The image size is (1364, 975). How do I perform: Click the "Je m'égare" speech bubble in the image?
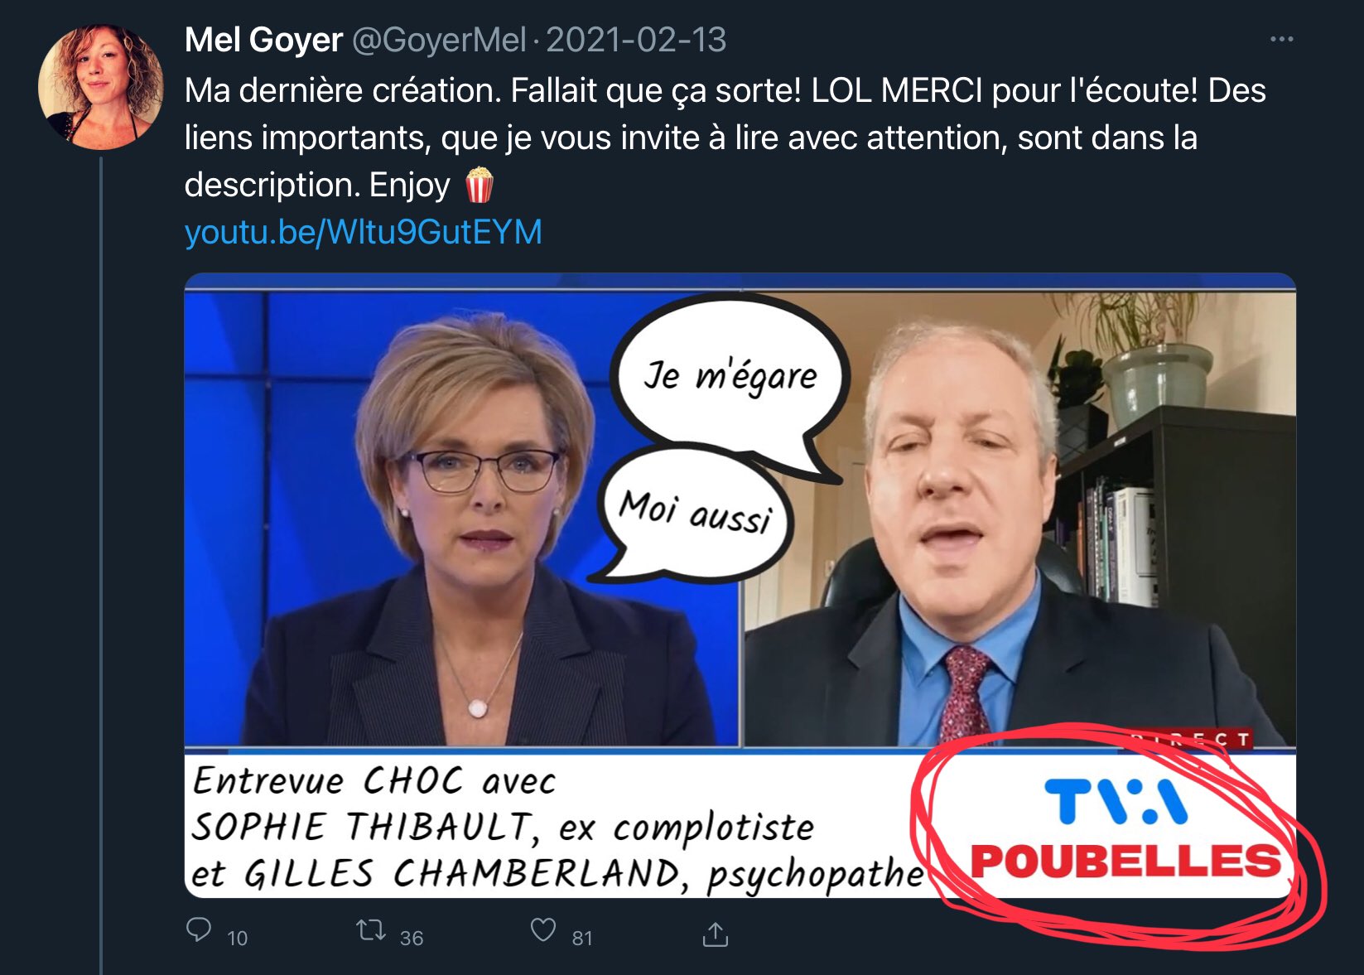tap(730, 379)
